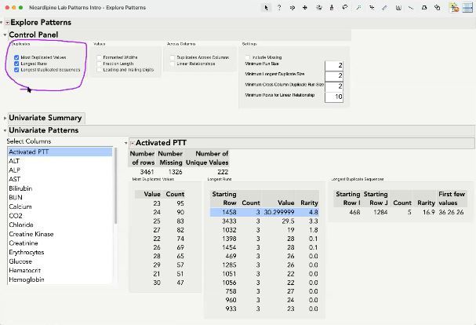476x325 pixels.
Task: Select Creatine Kinase in Select Columns list
Action: point(31,234)
